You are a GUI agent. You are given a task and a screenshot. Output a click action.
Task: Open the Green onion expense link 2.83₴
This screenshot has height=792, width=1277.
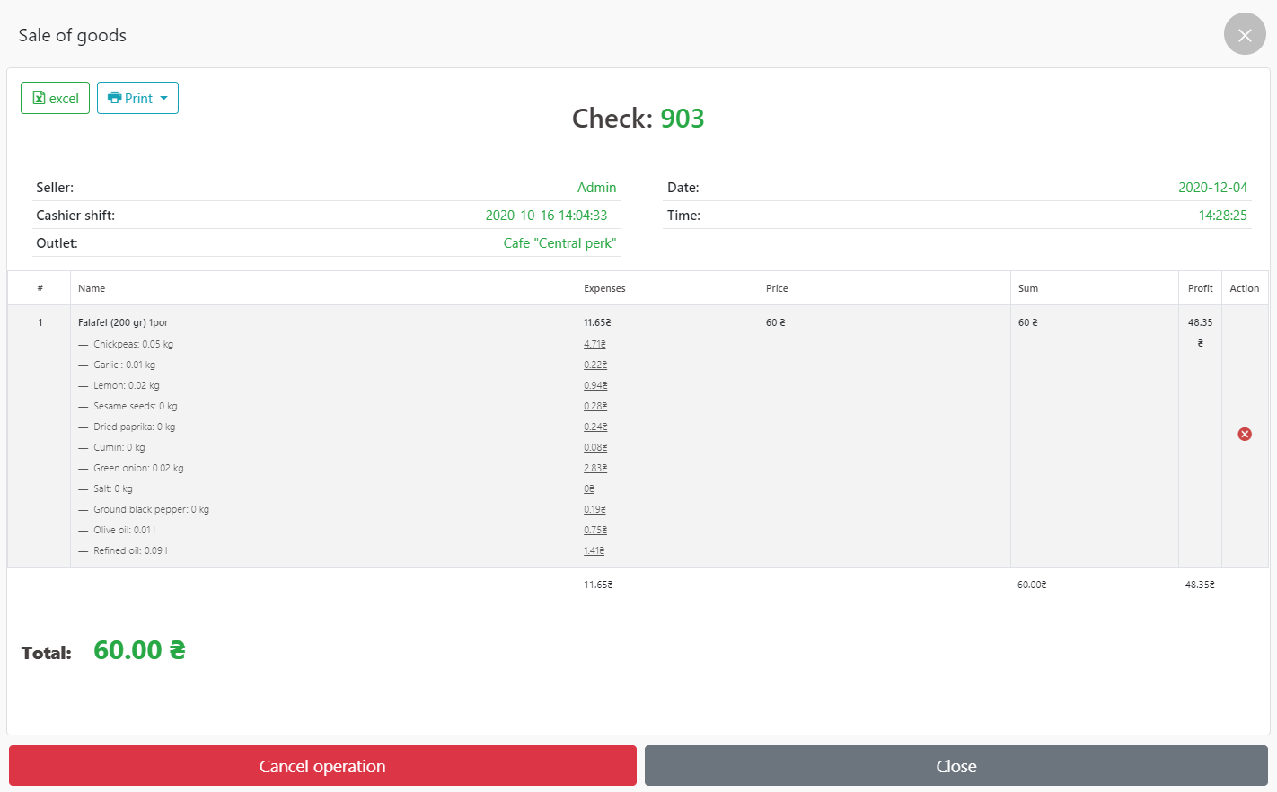click(x=595, y=468)
